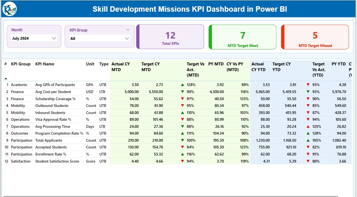Click the chevron on the KPI Group slicer header
The width and height of the screenshot is (357, 197).
point(128,29)
